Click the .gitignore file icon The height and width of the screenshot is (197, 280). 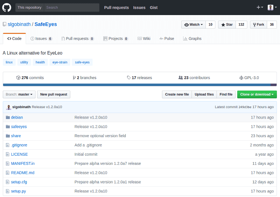[x=7, y=145]
